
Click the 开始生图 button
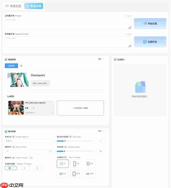[150, 23]
